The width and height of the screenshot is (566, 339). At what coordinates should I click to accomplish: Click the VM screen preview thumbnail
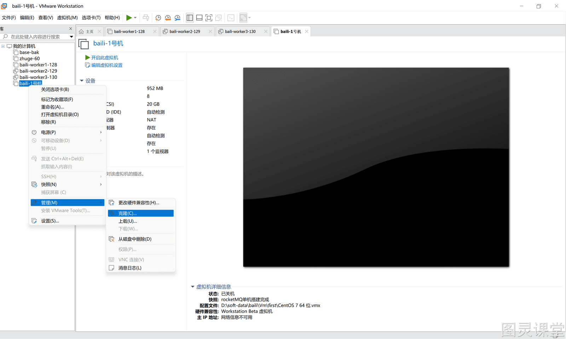(x=376, y=167)
